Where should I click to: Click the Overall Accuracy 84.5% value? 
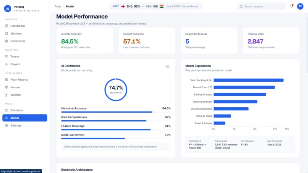click(70, 41)
